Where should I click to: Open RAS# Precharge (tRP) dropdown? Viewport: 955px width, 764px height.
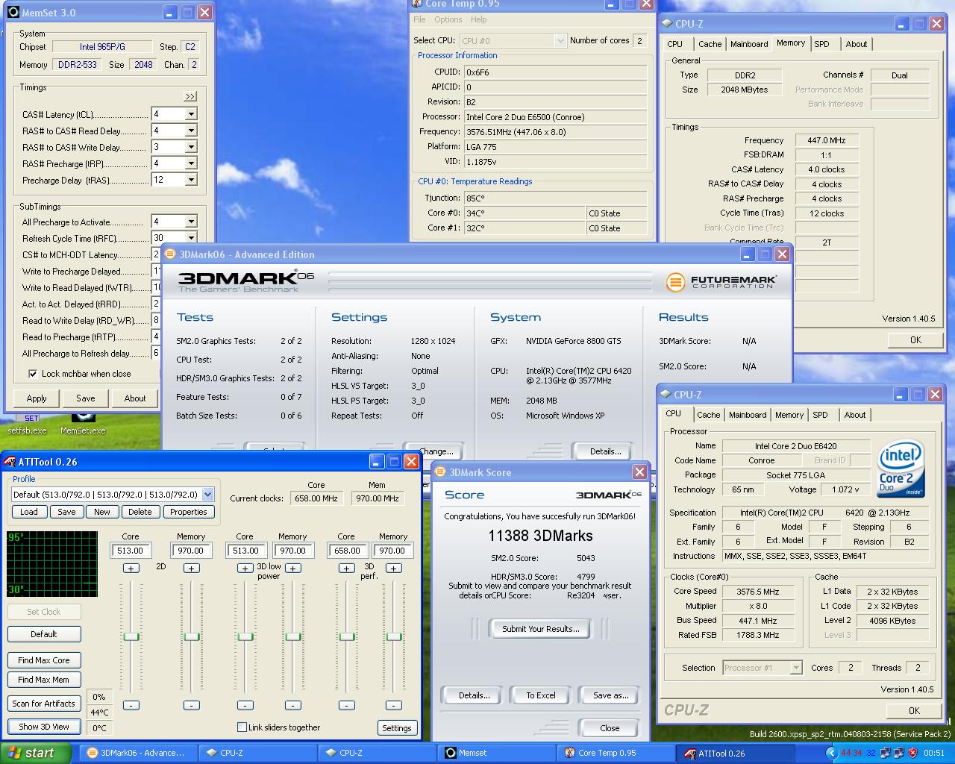191,163
